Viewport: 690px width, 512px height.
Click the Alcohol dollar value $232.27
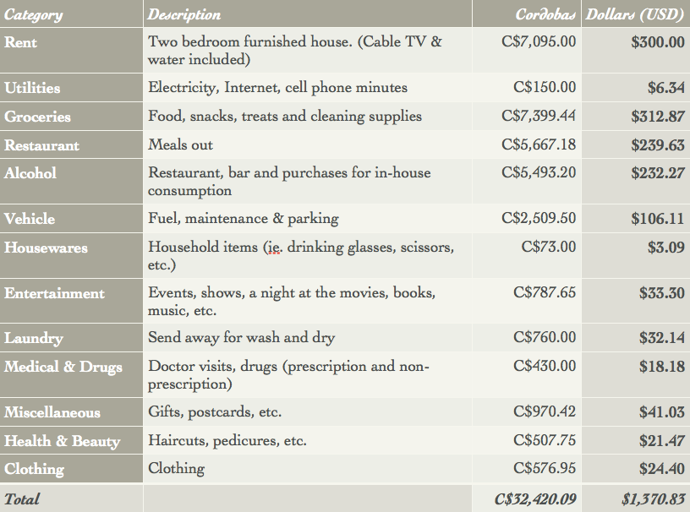(657, 173)
